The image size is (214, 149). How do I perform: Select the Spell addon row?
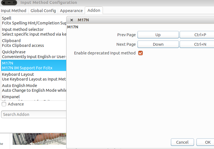(34, 20)
